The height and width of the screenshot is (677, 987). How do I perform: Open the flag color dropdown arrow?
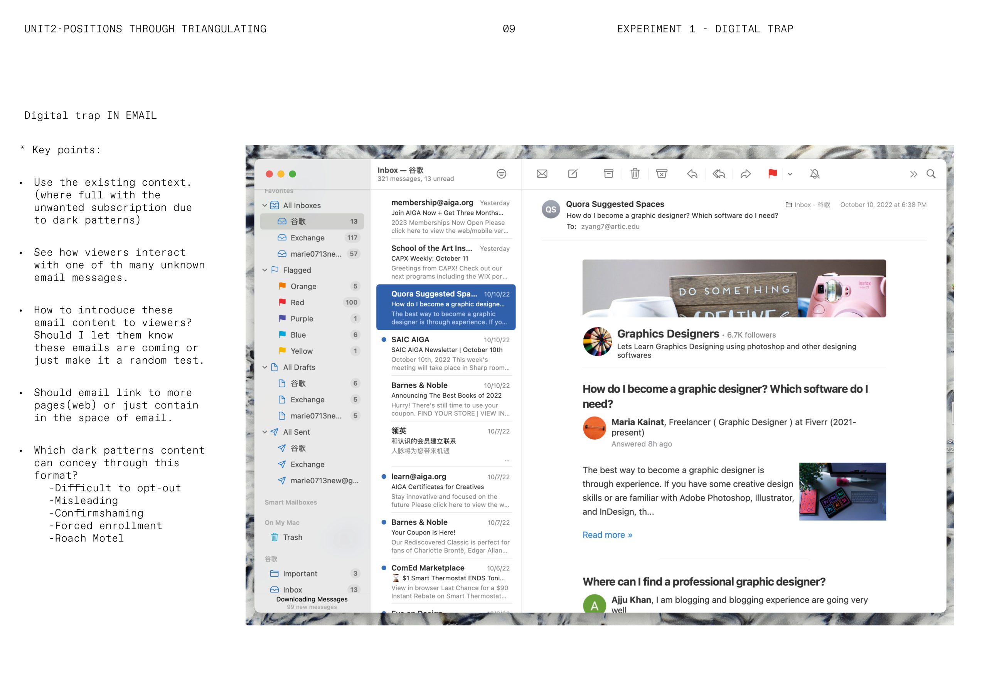click(790, 175)
